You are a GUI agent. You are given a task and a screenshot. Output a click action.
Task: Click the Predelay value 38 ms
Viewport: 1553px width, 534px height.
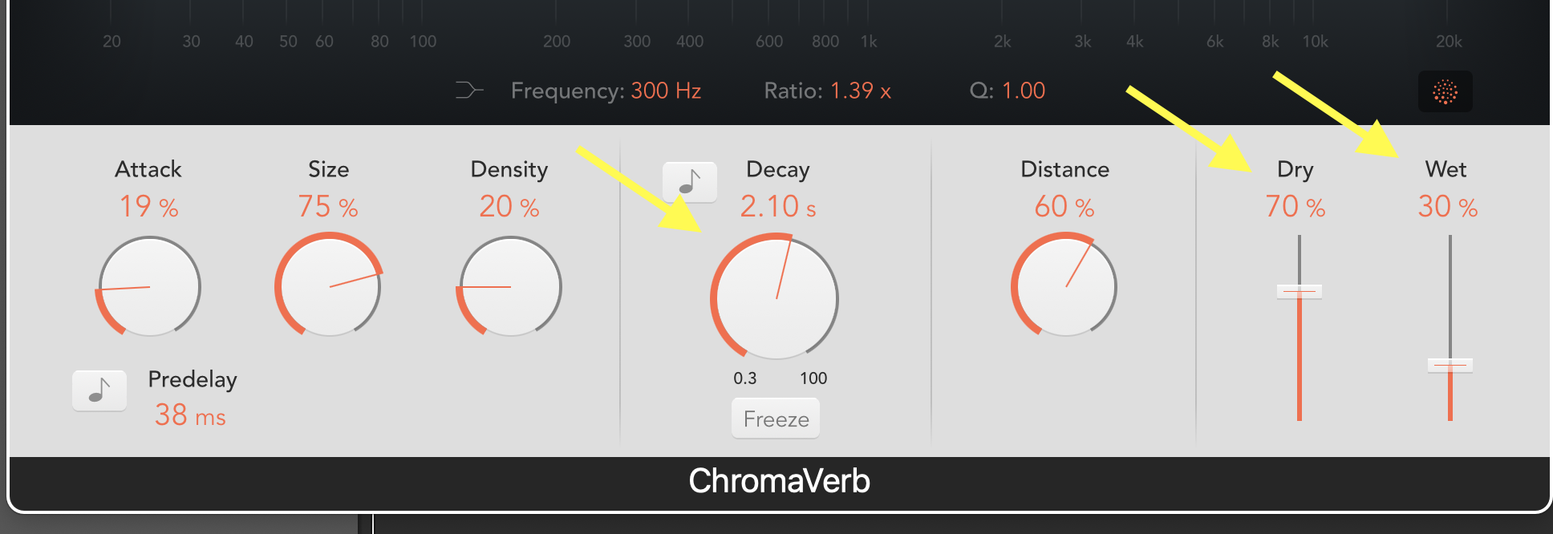click(x=190, y=415)
